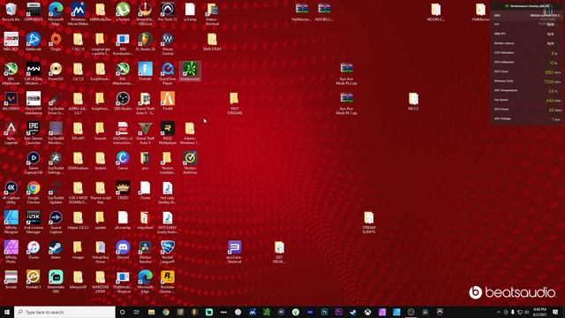Launch the Sound Capture shortcut

click(x=56, y=223)
